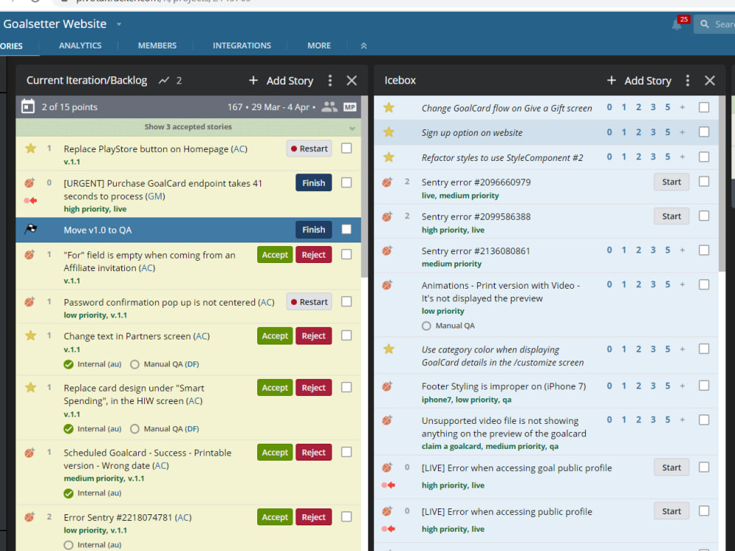Start LIVE Error when accessing public profile
The width and height of the screenshot is (735, 551).
pos(671,511)
